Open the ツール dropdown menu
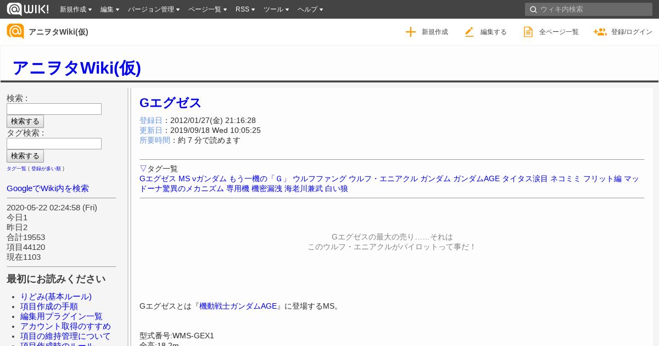 276,9
